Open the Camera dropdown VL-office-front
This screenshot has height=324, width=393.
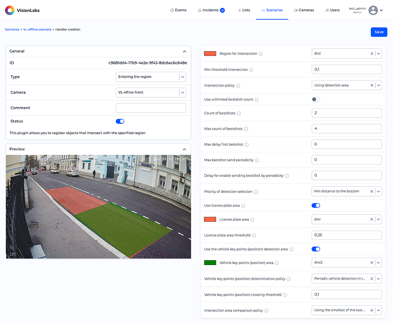[x=182, y=92]
